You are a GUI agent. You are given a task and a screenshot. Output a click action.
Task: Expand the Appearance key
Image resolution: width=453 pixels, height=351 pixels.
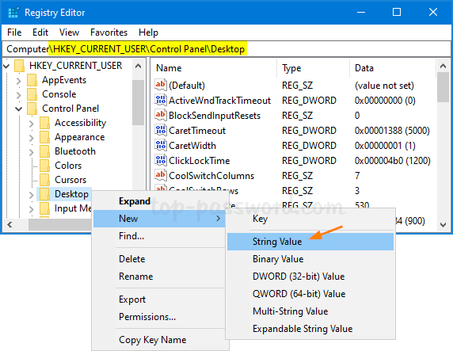pyautogui.click(x=32, y=137)
